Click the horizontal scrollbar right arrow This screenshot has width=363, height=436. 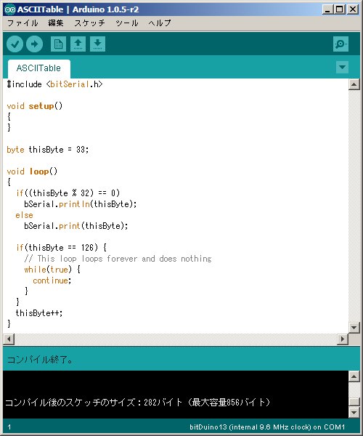point(343,339)
